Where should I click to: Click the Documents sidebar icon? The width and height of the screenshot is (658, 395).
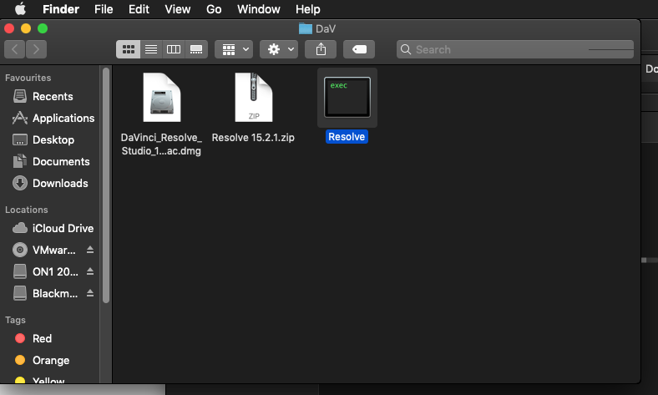pyautogui.click(x=20, y=161)
